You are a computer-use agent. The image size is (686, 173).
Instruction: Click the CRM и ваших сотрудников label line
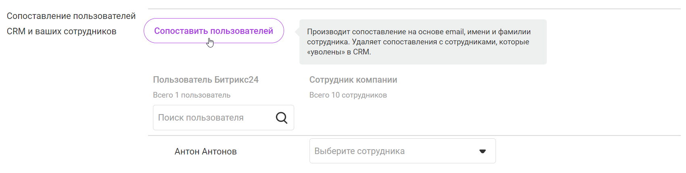[x=61, y=31]
